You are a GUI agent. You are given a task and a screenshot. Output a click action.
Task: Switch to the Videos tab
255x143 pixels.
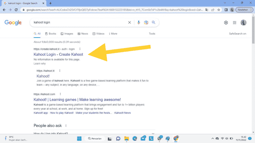98,34
